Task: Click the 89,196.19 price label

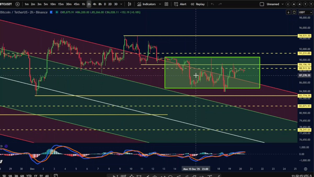Action: 305,65
